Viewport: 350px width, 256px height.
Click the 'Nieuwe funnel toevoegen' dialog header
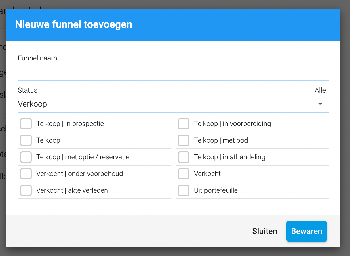pyautogui.click(x=73, y=24)
